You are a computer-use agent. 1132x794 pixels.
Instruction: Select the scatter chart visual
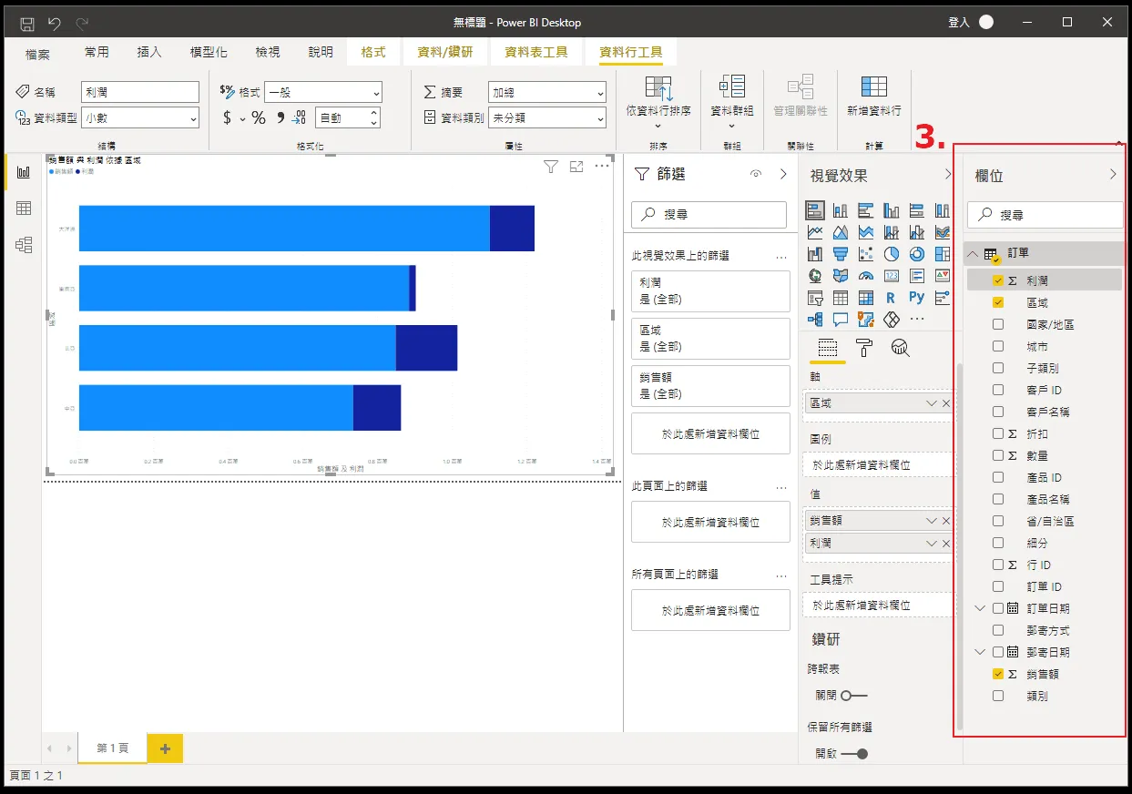(866, 254)
